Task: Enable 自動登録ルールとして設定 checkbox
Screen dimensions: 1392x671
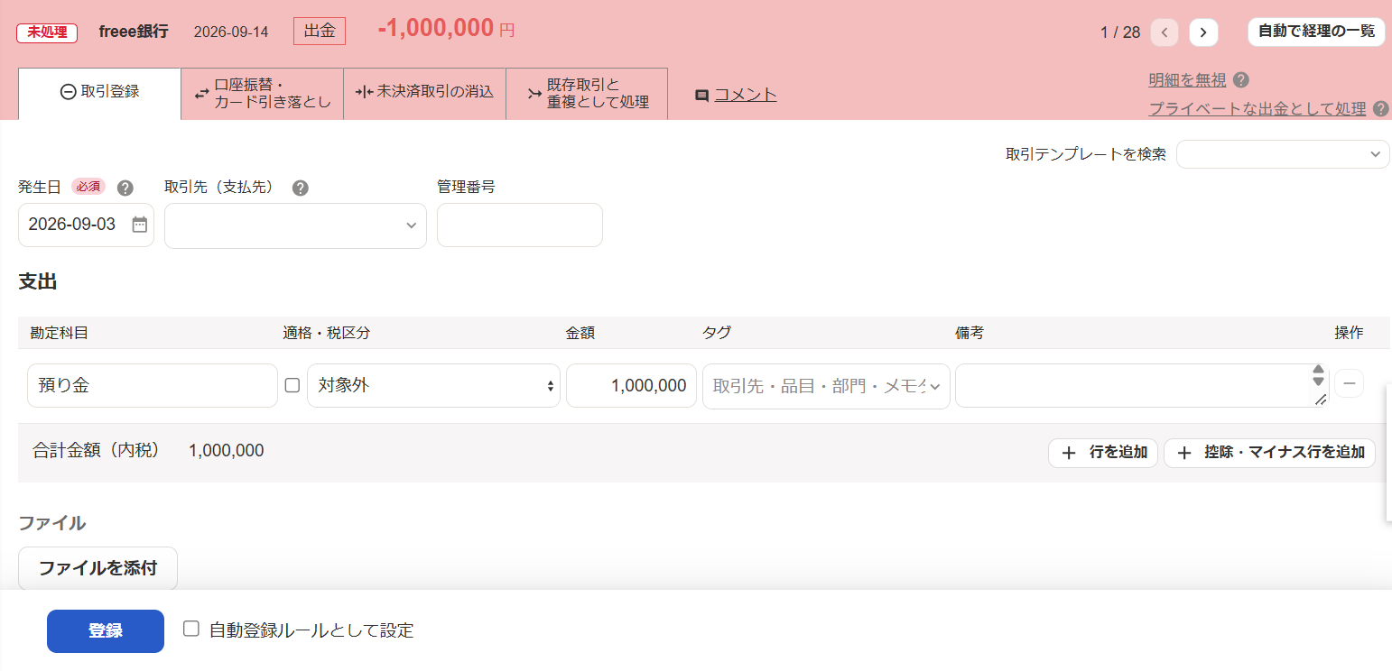Action: 190,629
